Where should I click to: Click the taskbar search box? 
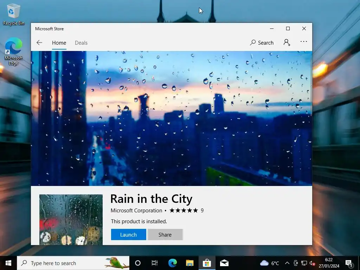tap(73, 263)
